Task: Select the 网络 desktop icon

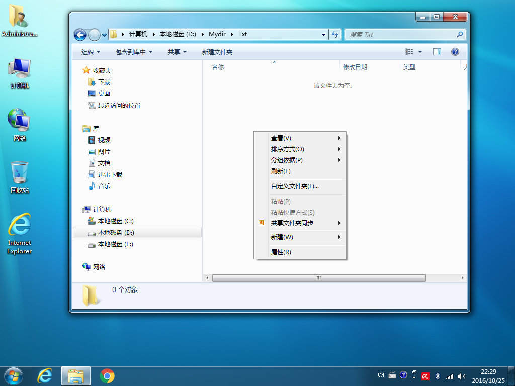Action: 20,125
